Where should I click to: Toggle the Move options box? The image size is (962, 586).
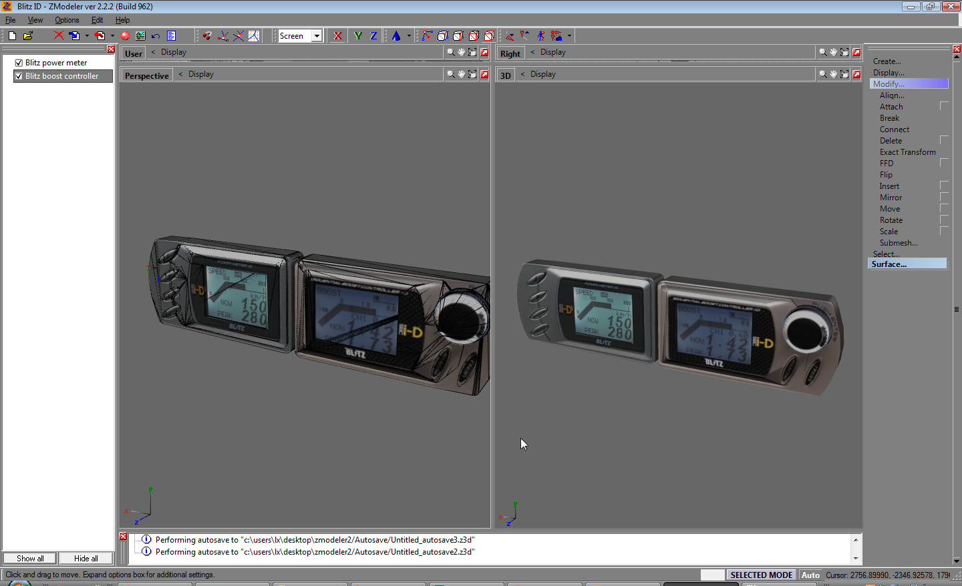pyautogui.click(x=944, y=208)
